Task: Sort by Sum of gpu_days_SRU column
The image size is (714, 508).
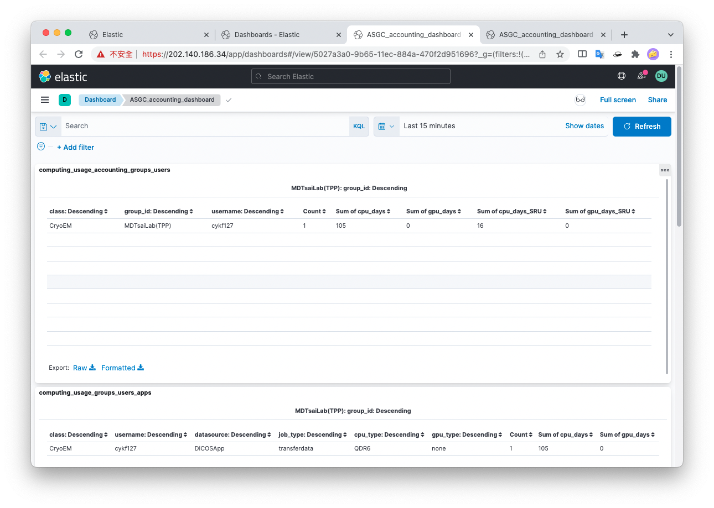Action: point(600,211)
